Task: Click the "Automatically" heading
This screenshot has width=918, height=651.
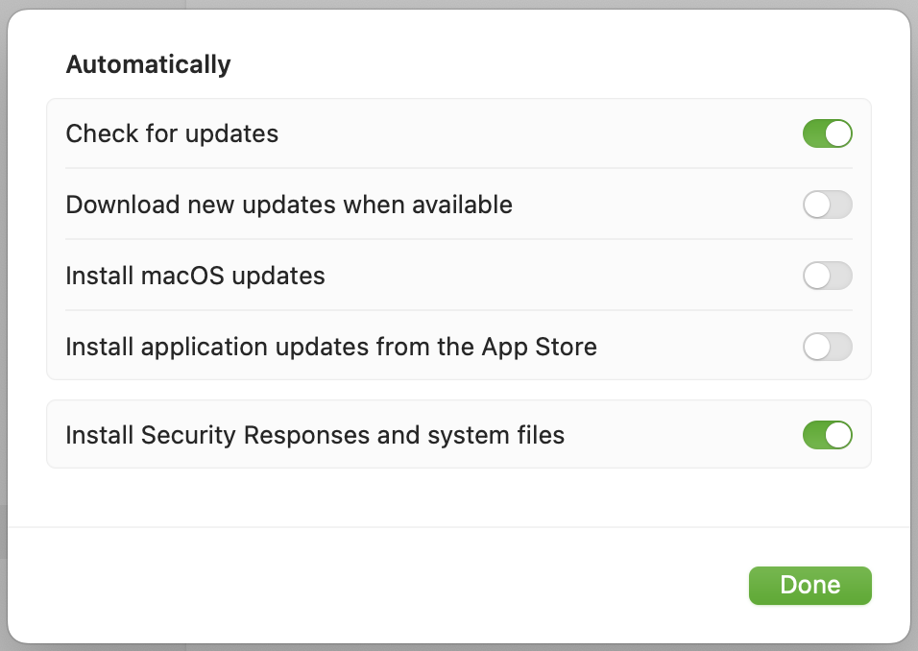Action: click(x=148, y=64)
